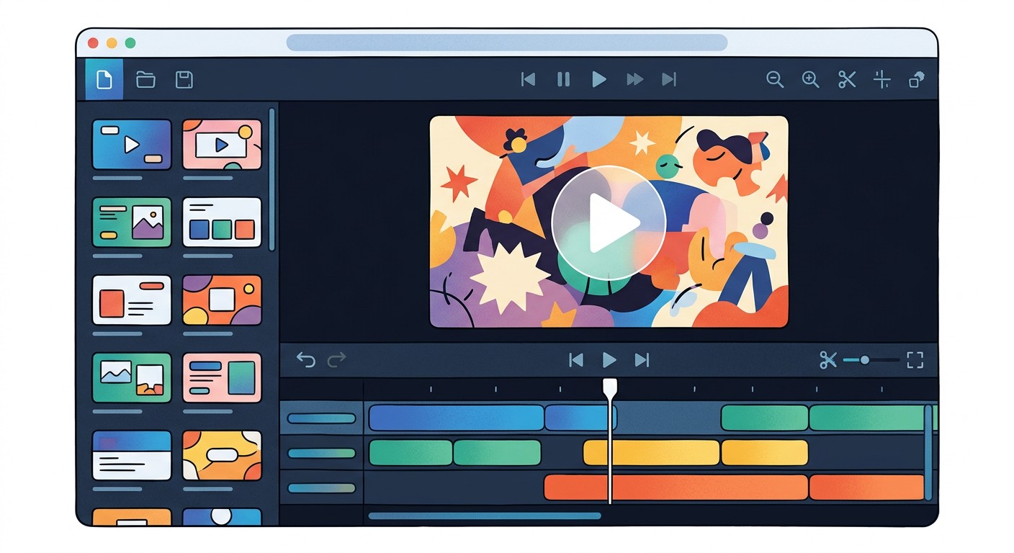
Task: Select the rightmost orange clip on third track
Action: coord(867,487)
